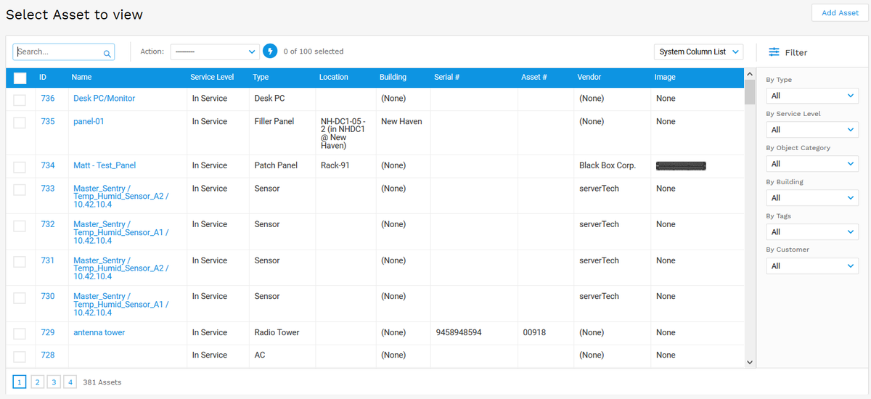Viewport: 871px width, 399px height.
Task: Click the Rack-91 location cell
Action: point(335,165)
